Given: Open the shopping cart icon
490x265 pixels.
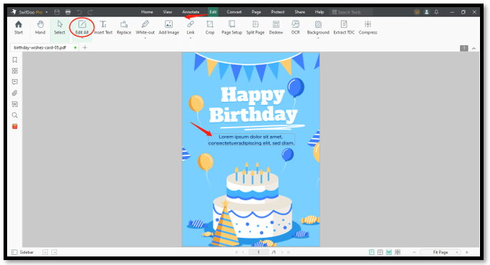Looking at the screenshot, I should click(417, 12).
